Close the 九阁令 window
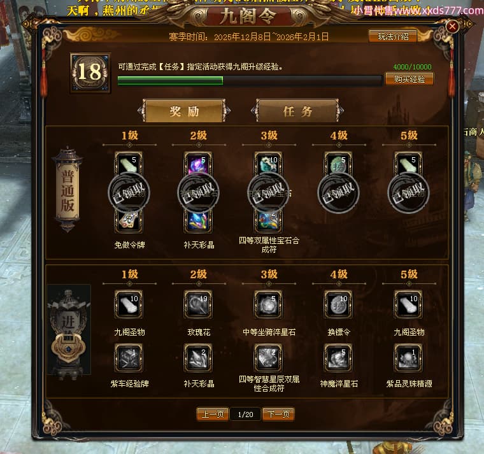This screenshot has width=484, height=454. point(452,27)
